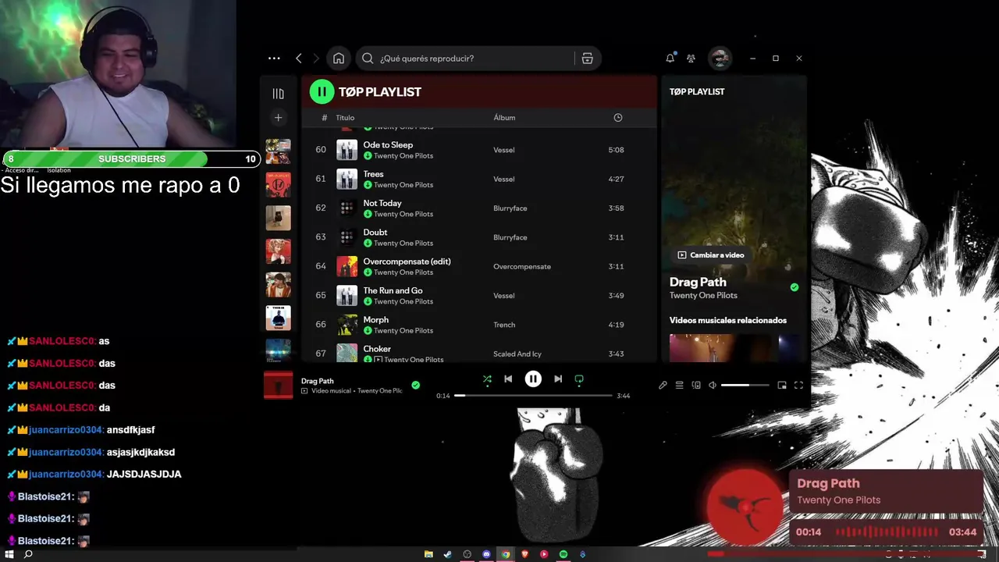Viewport: 999px width, 562px height.
Task: Open Connect to a device icon
Action: click(x=696, y=385)
